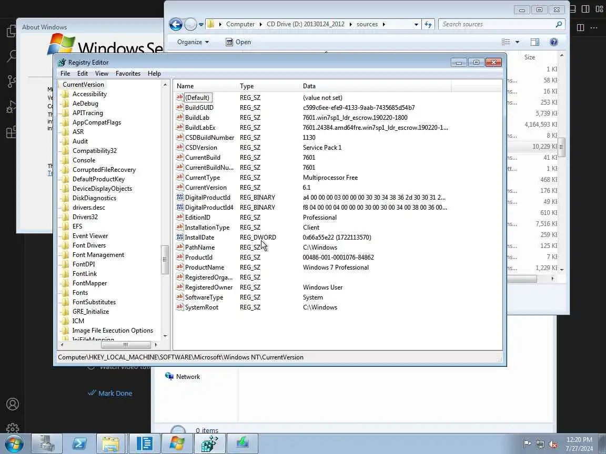The height and width of the screenshot is (454, 606).
Task: Open the Favorites menu in Registry Editor
Action: pos(128,74)
